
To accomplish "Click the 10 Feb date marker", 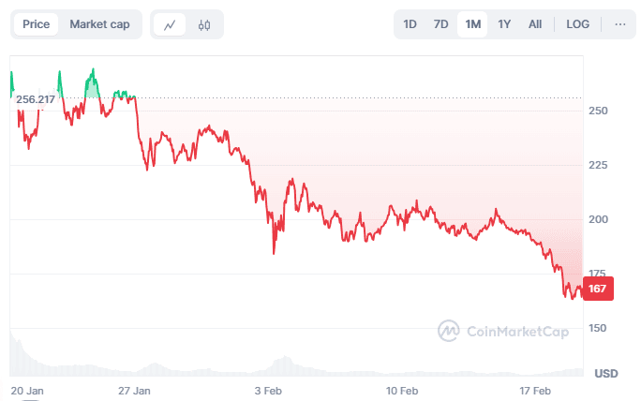I will (x=403, y=389).
